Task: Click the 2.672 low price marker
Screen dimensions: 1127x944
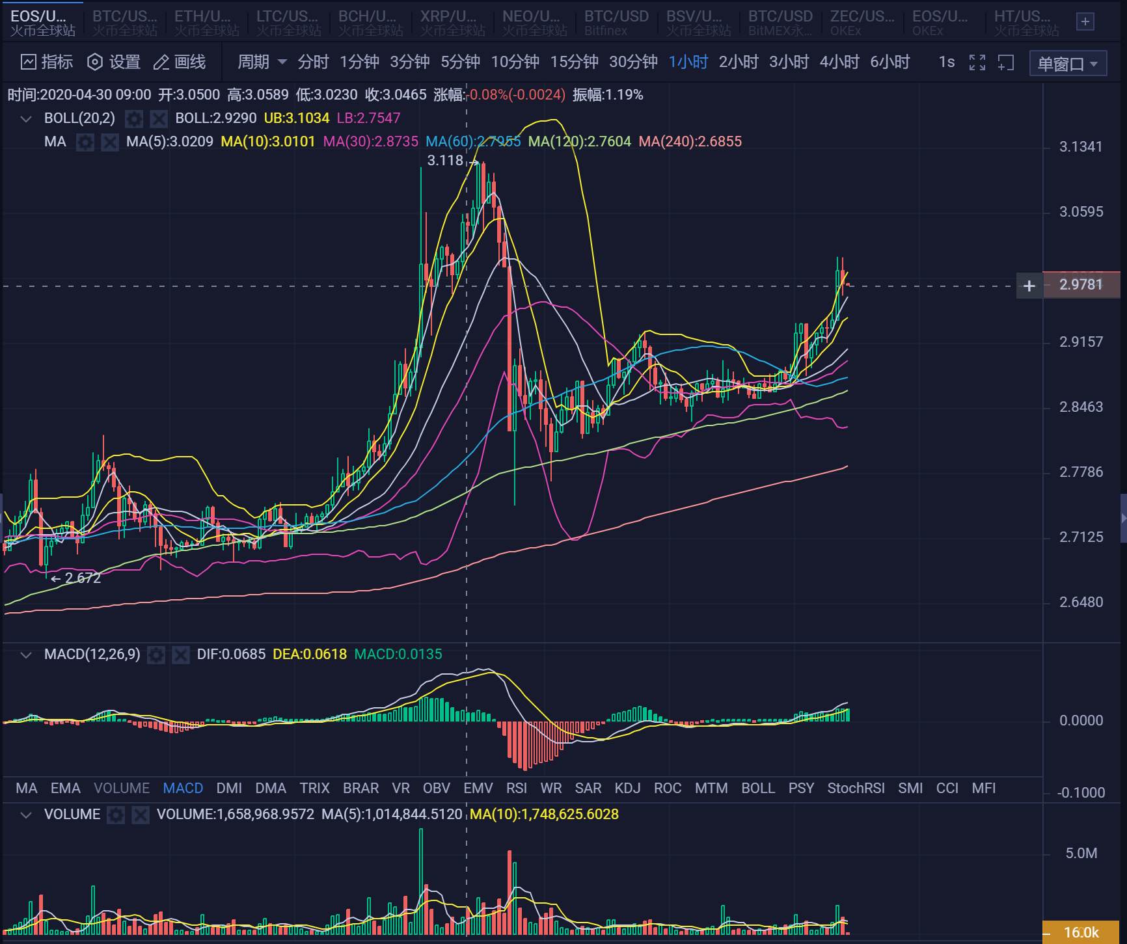Action: point(83,578)
